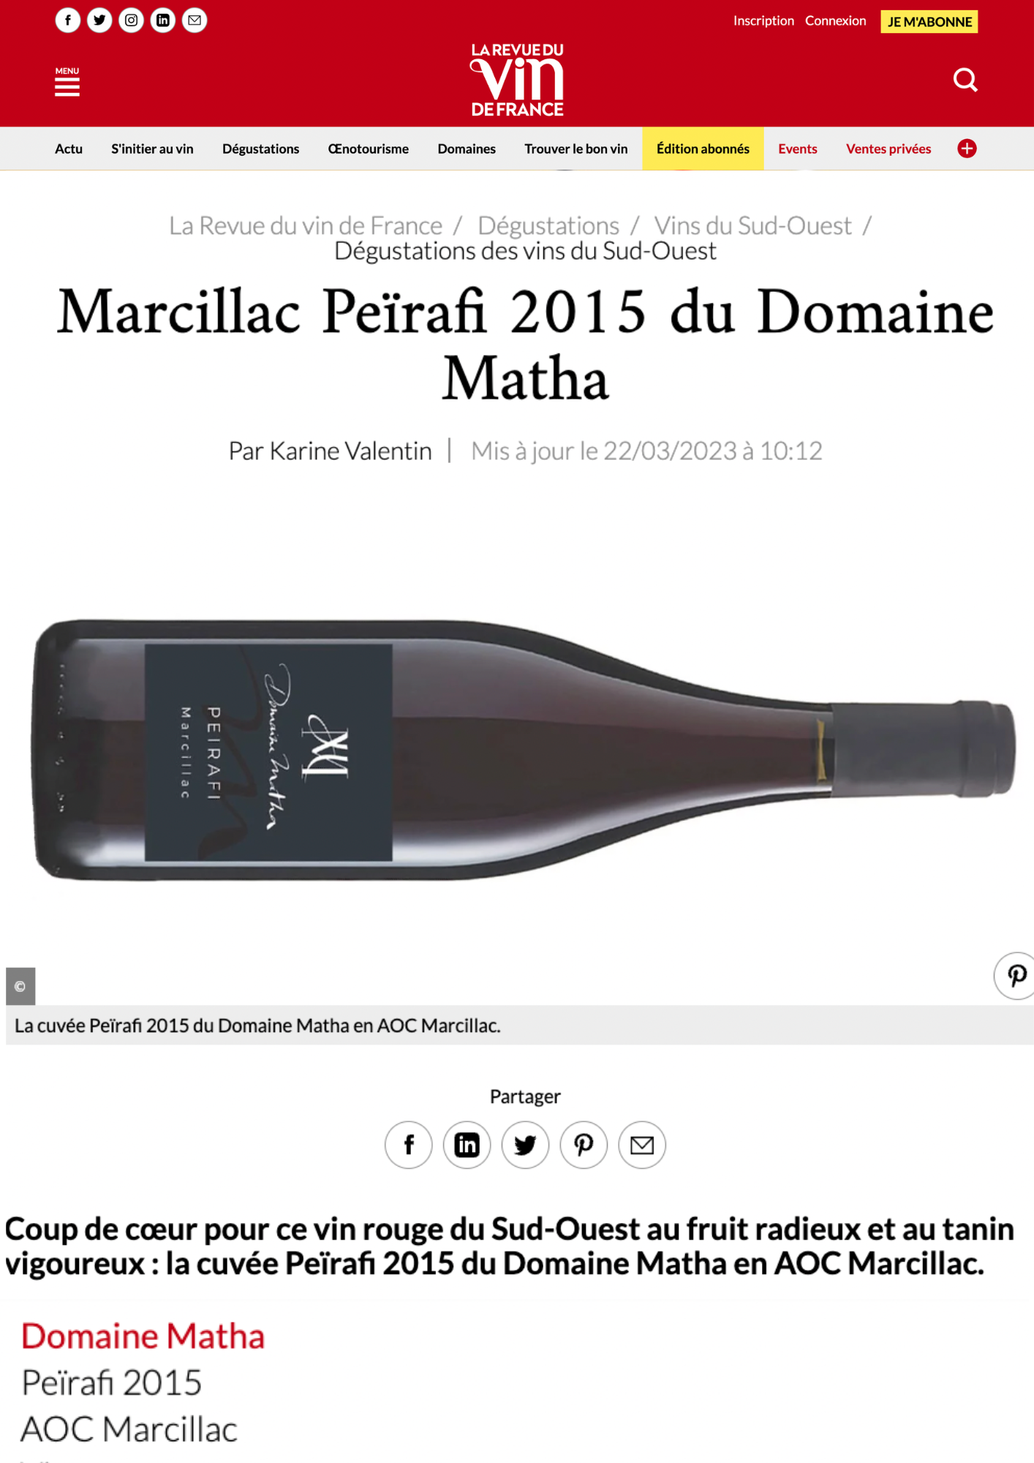Follow the Vins du Sud-Ouest breadcrumb link
Image resolution: width=1034 pixels, height=1463 pixels.
tap(752, 225)
